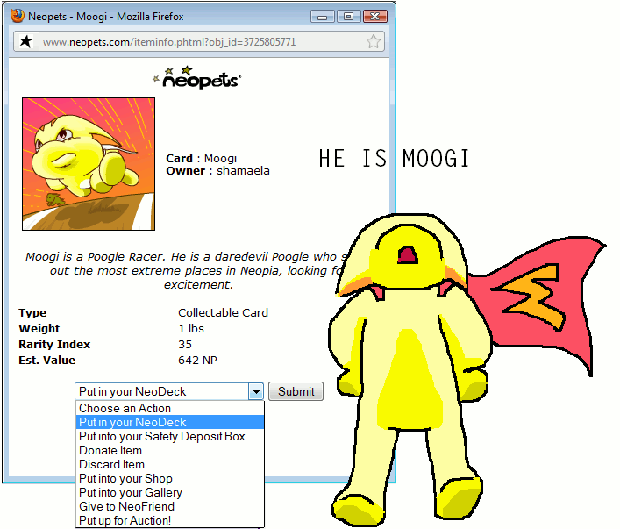
Task: Click the window title 'Neopets - Moogi - Mozilla Firefox'
Action: coord(106,17)
